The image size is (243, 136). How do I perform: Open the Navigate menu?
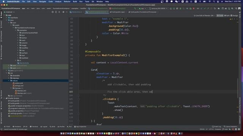(x=43, y=2)
